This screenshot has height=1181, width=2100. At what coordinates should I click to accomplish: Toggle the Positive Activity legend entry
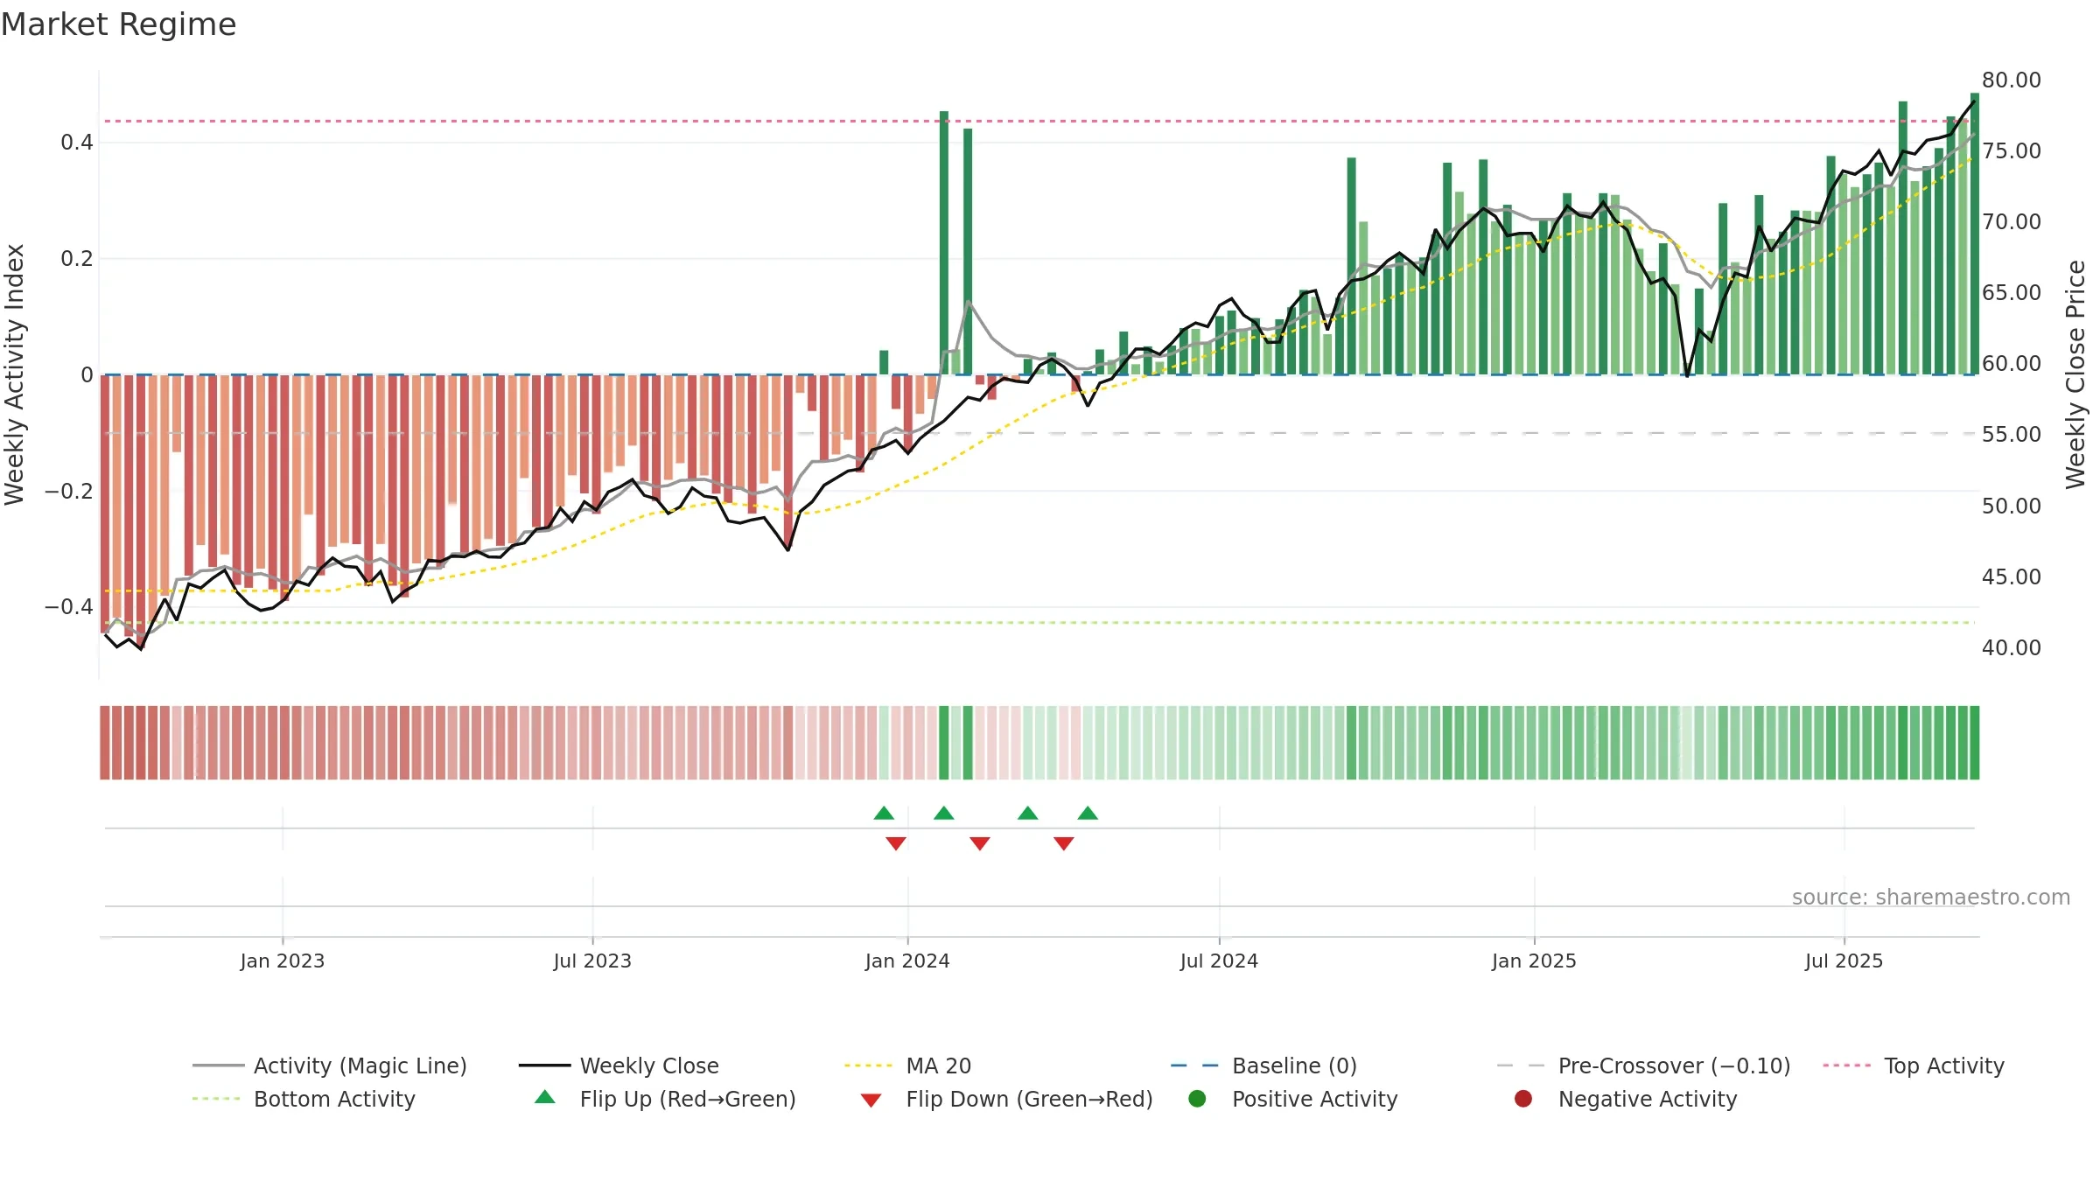[1292, 1099]
